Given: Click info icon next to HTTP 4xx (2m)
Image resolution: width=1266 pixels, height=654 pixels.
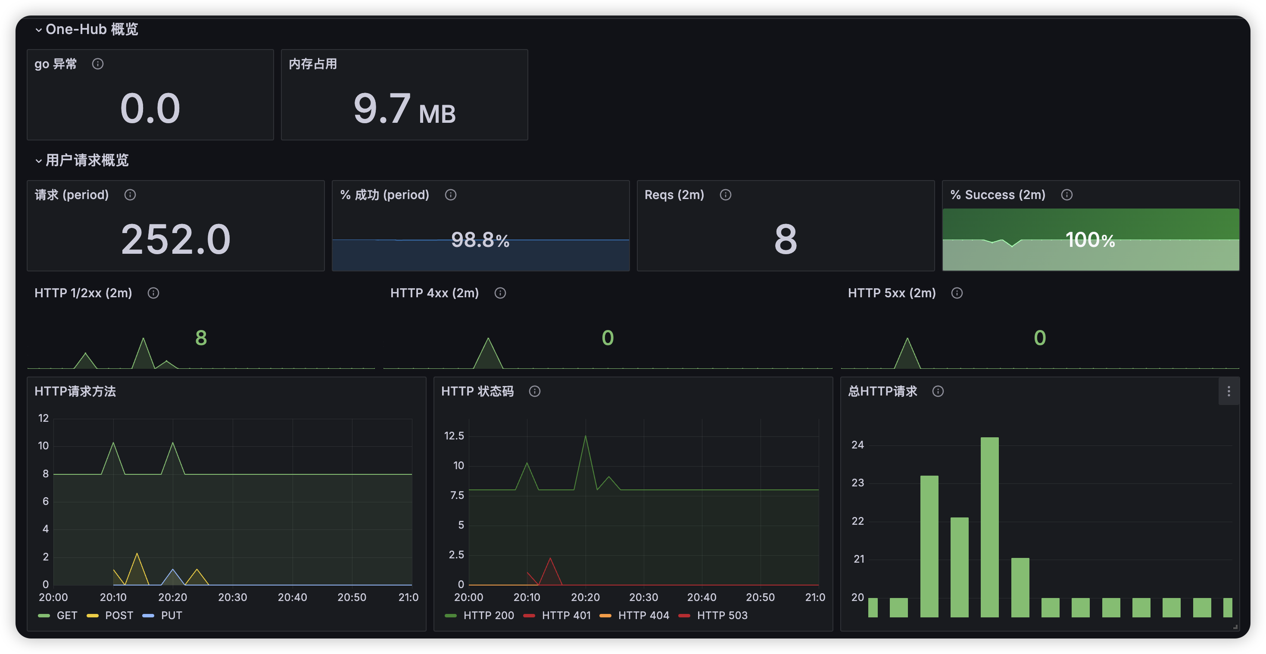Looking at the screenshot, I should click(x=500, y=293).
